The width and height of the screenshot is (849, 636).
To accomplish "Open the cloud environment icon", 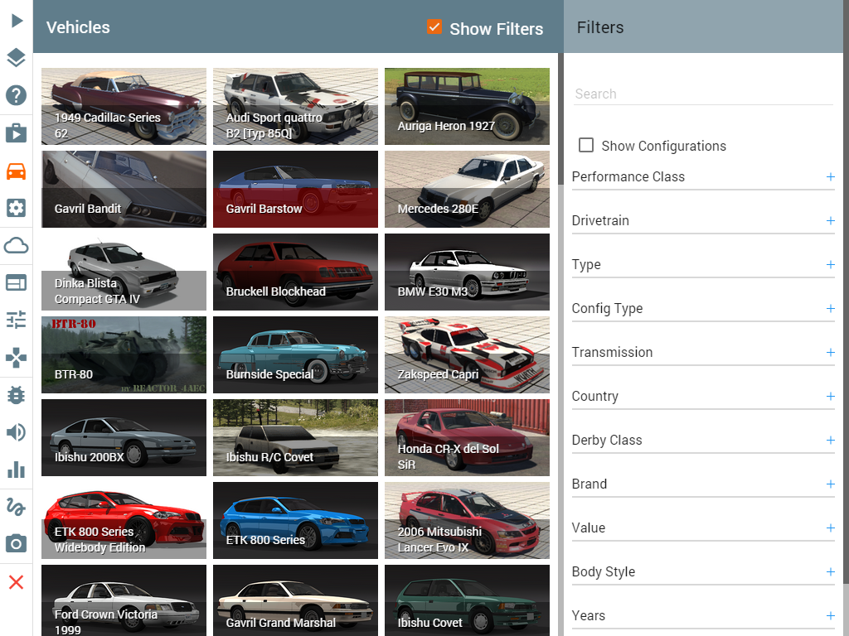I will (17, 246).
